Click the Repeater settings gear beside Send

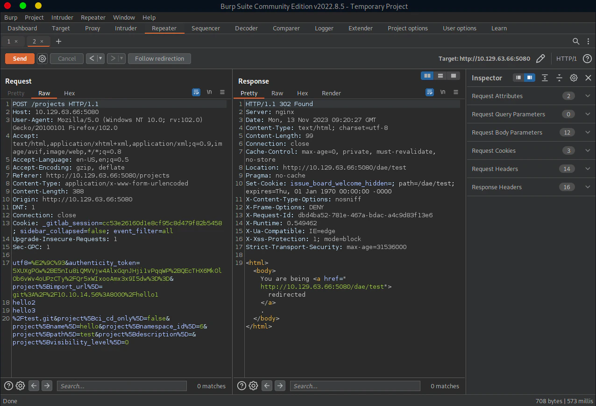click(42, 58)
